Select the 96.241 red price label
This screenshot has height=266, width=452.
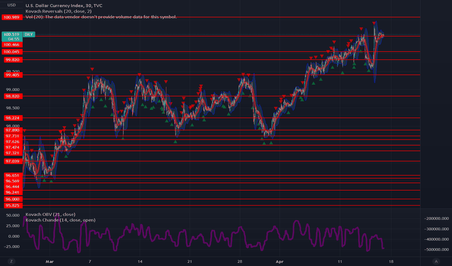(13, 192)
